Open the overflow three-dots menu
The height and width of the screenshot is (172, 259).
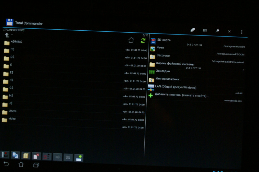(x=242, y=32)
